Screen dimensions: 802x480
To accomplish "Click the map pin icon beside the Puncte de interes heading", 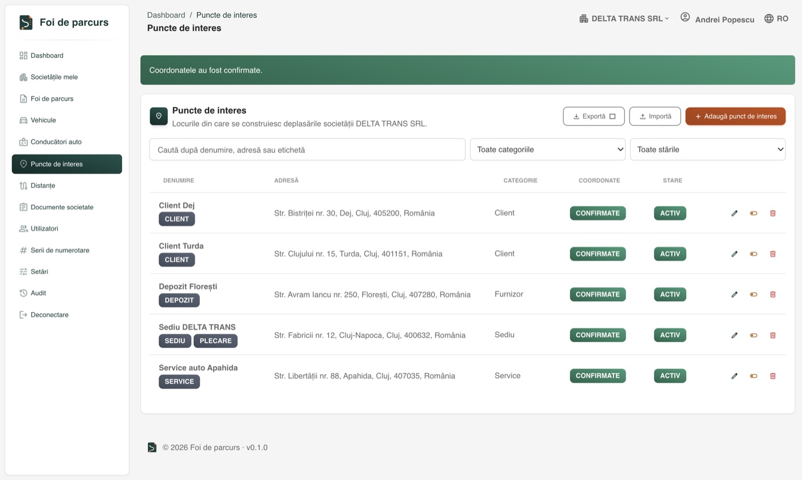I will pos(159,116).
